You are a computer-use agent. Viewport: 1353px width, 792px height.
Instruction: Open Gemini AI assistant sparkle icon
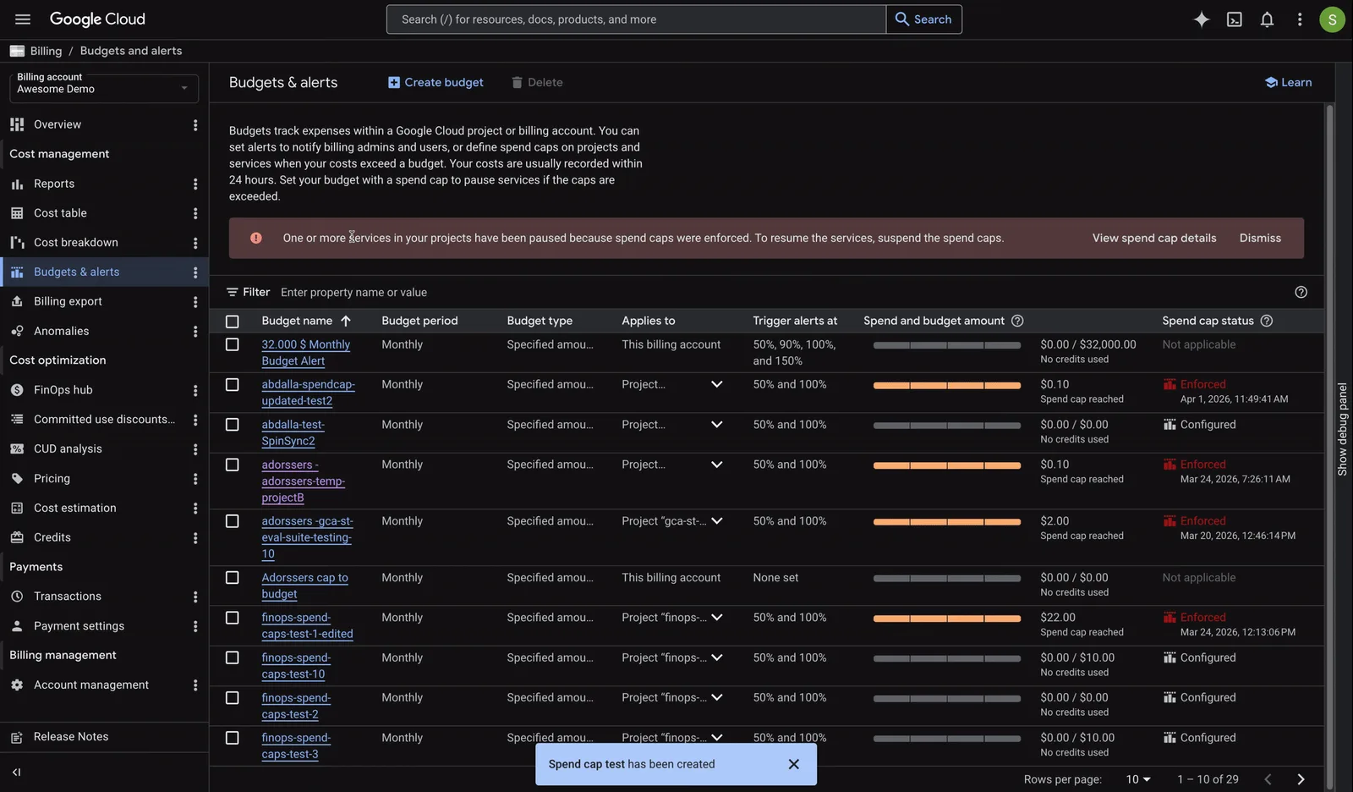tap(1202, 19)
